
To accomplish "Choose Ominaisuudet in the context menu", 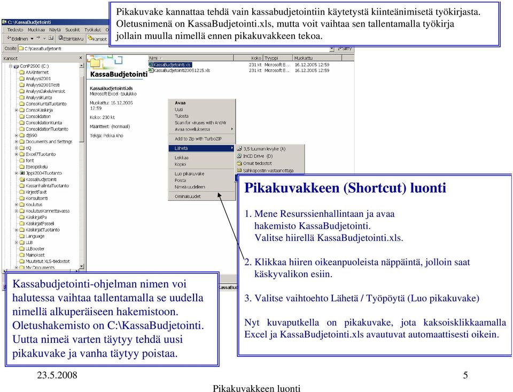I will [201, 196].
